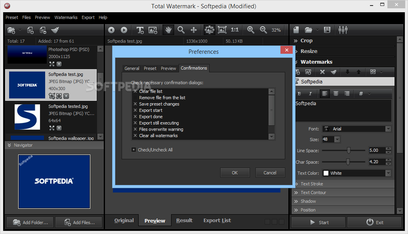The width and height of the screenshot is (408, 234).
Task: Open the Text Color dropdown showing White
Action: point(357,173)
